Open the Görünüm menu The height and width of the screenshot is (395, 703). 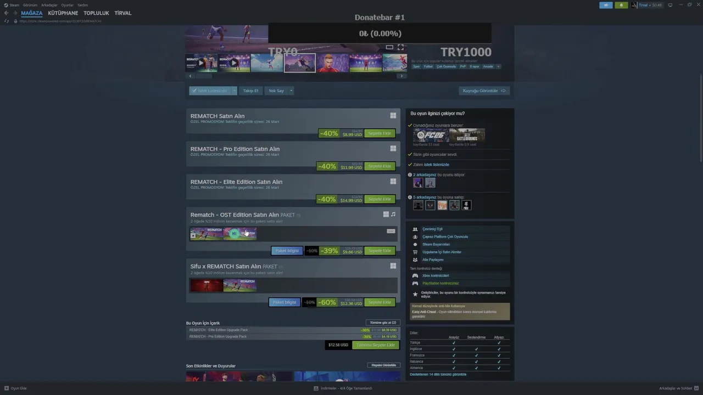tap(30, 5)
